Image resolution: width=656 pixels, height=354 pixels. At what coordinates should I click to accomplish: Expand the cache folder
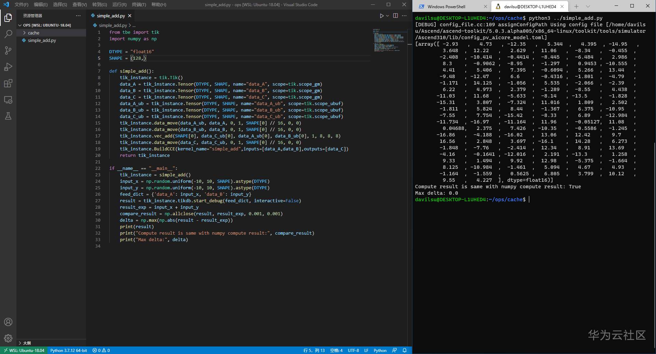[x=33, y=33]
